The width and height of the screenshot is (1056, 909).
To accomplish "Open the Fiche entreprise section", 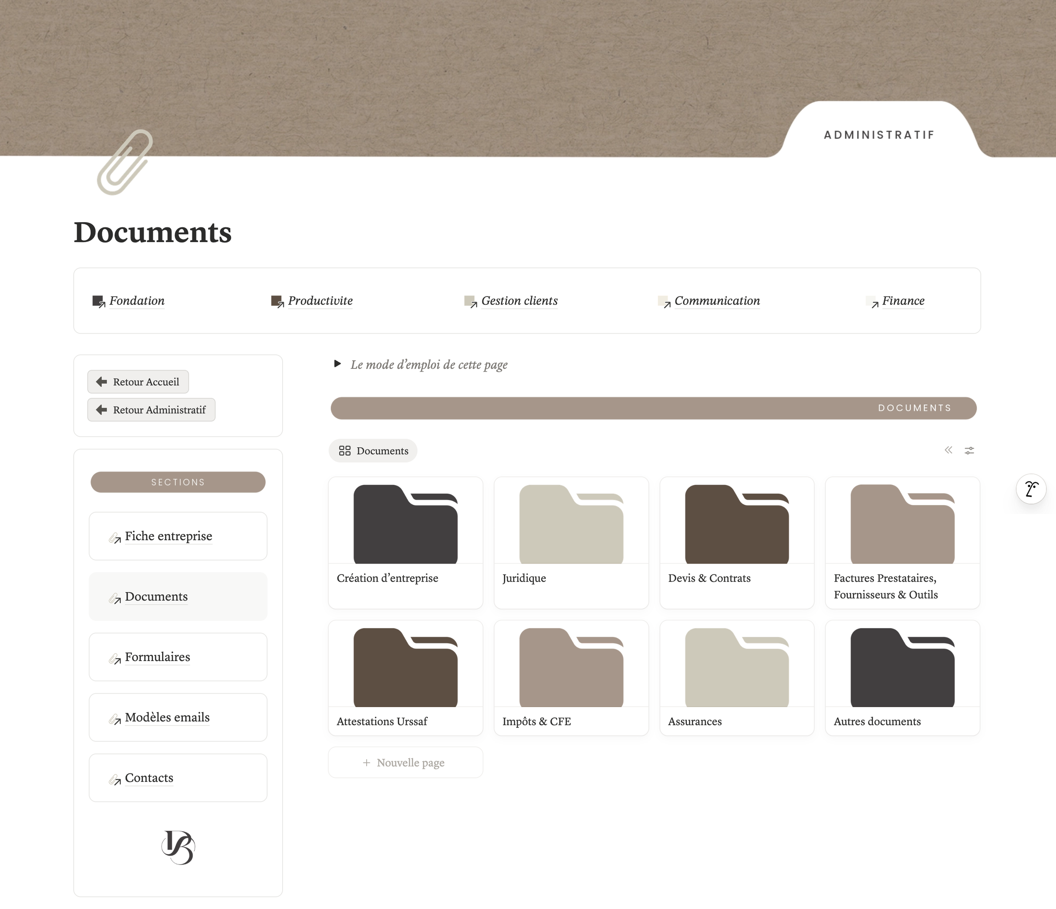I will tap(178, 536).
